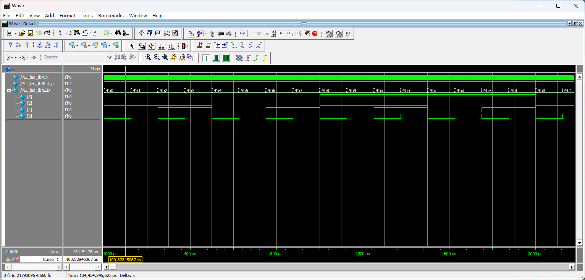Viewport: 585px width, 280px height.
Task: Select the LED bit [3] signal
Action: click(x=29, y=97)
